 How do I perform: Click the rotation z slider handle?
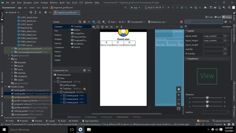tap(207, 106)
